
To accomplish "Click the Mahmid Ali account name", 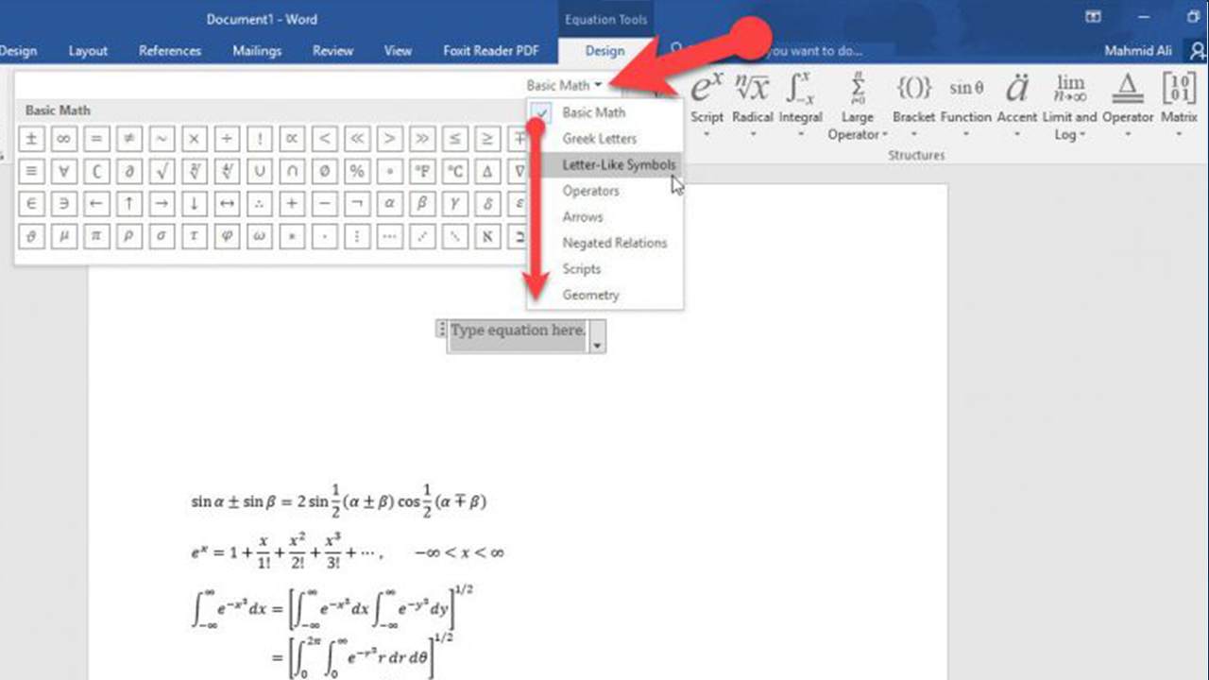I will pos(1138,51).
